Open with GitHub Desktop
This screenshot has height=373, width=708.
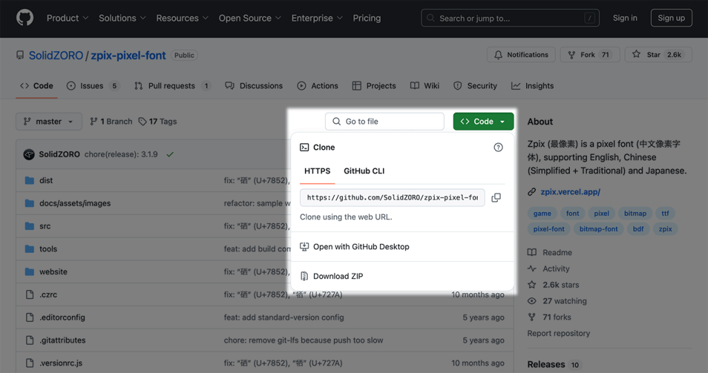(x=361, y=247)
